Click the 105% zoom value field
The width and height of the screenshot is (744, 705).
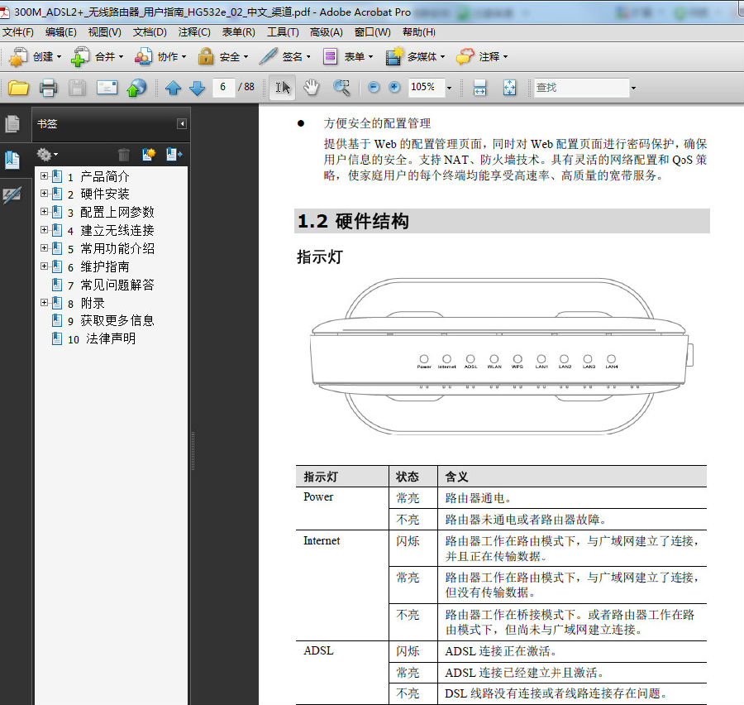[427, 87]
